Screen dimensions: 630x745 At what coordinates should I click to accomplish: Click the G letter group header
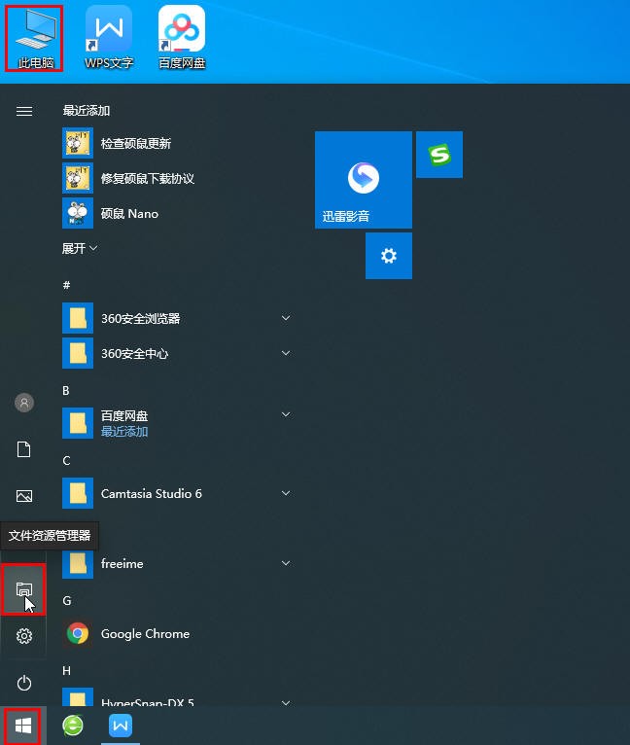[x=67, y=600]
